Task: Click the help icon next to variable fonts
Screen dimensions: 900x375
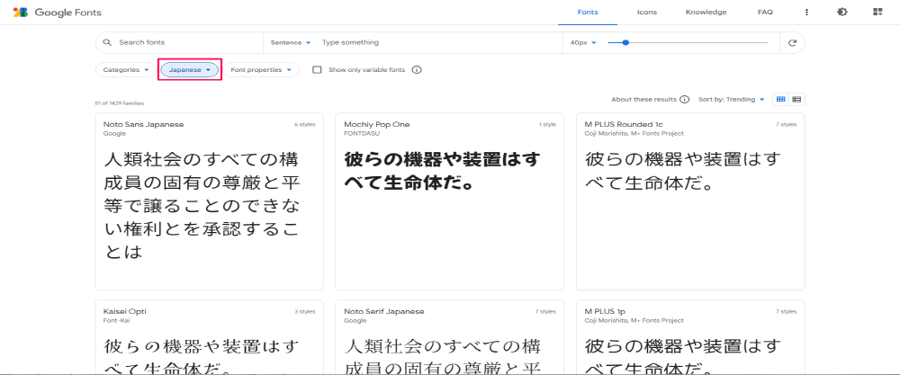Action: pyautogui.click(x=417, y=69)
